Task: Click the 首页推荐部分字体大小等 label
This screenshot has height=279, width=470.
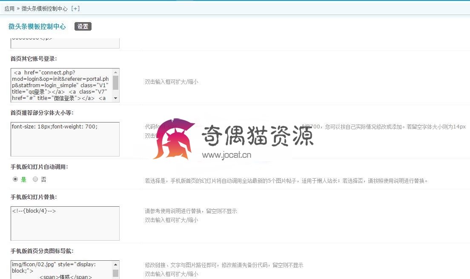Action: [x=42, y=113]
